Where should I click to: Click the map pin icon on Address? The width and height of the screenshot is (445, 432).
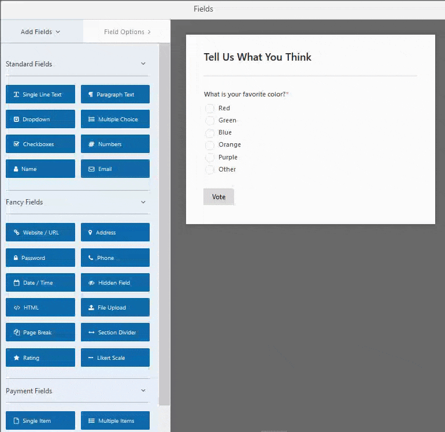pos(90,233)
